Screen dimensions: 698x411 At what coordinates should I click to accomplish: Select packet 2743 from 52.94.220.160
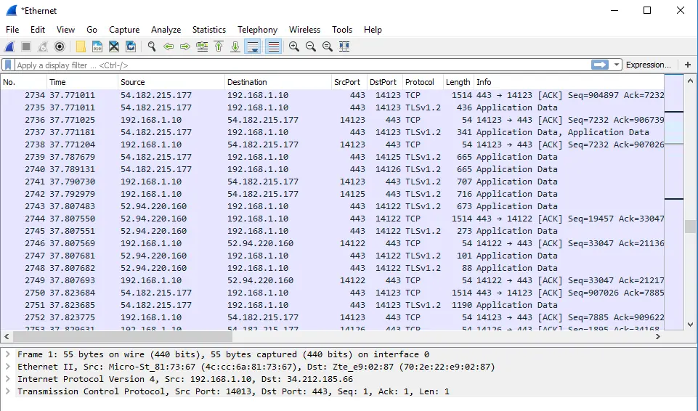tap(332, 206)
